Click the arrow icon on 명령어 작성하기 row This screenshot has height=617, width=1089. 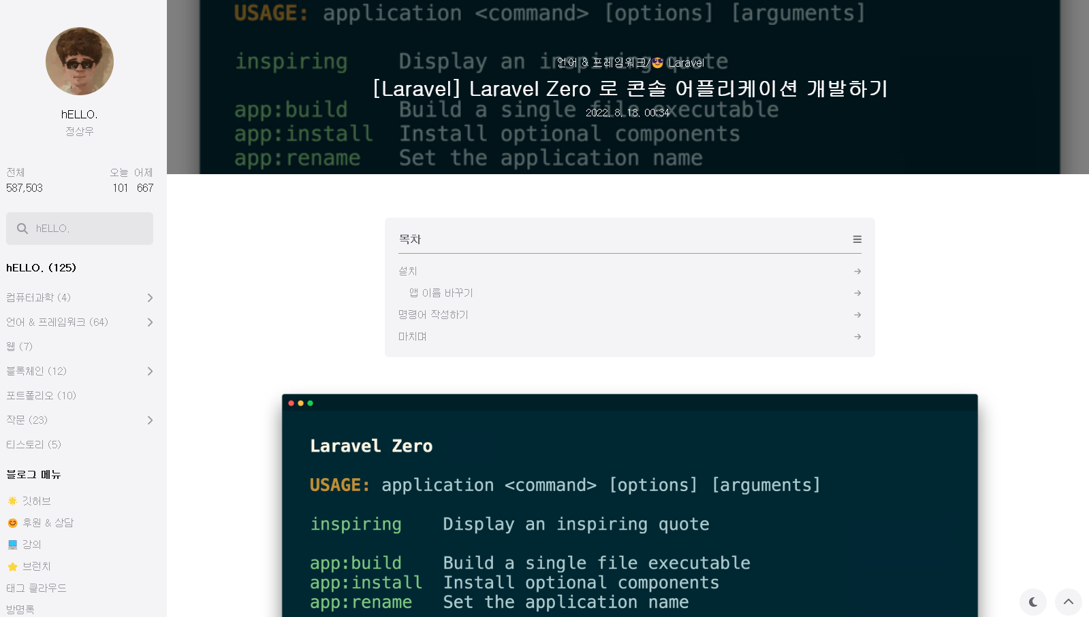[857, 315]
